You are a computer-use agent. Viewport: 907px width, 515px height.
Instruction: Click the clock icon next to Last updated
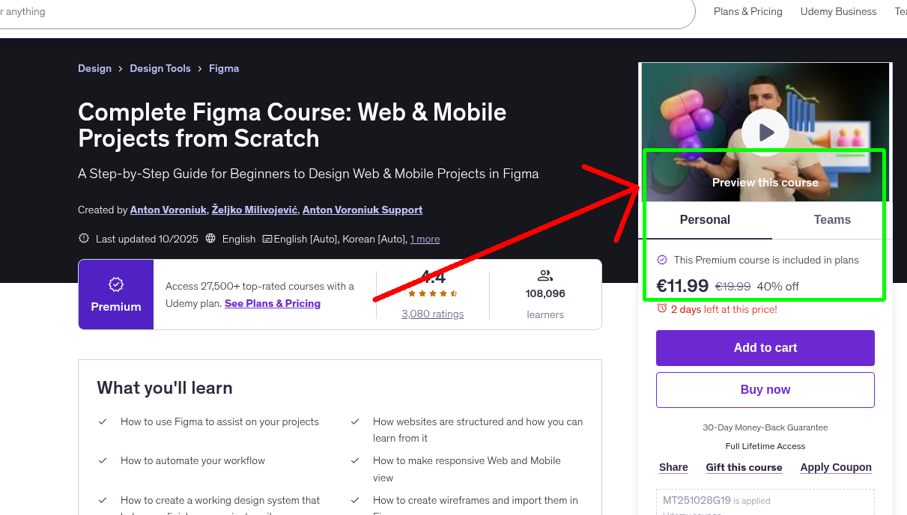tap(82, 238)
